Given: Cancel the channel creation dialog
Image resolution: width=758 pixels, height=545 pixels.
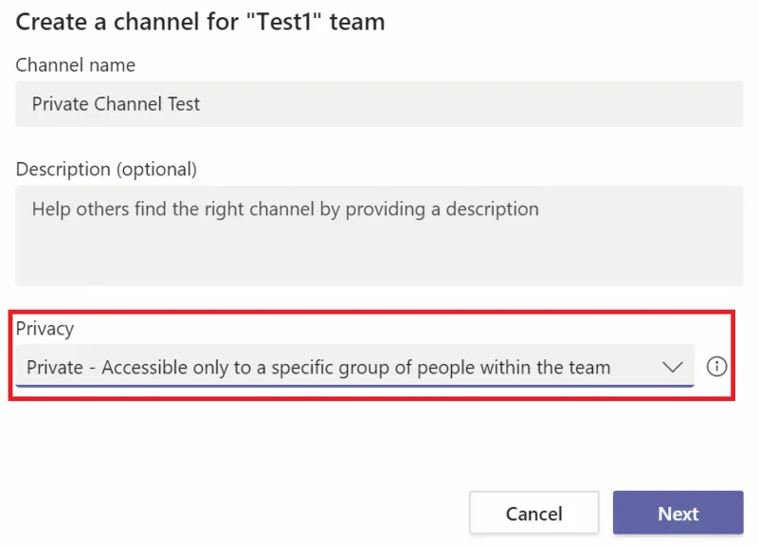Looking at the screenshot, I should tap(533, 513).
